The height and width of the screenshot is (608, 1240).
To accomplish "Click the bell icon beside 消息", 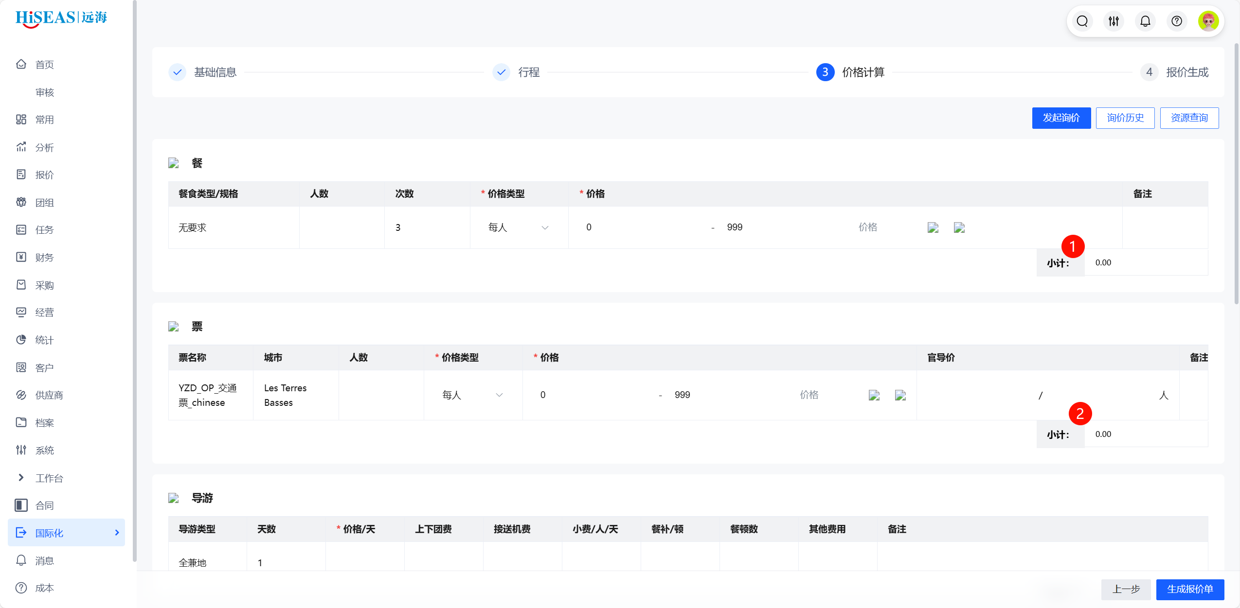I will [21, 560].
